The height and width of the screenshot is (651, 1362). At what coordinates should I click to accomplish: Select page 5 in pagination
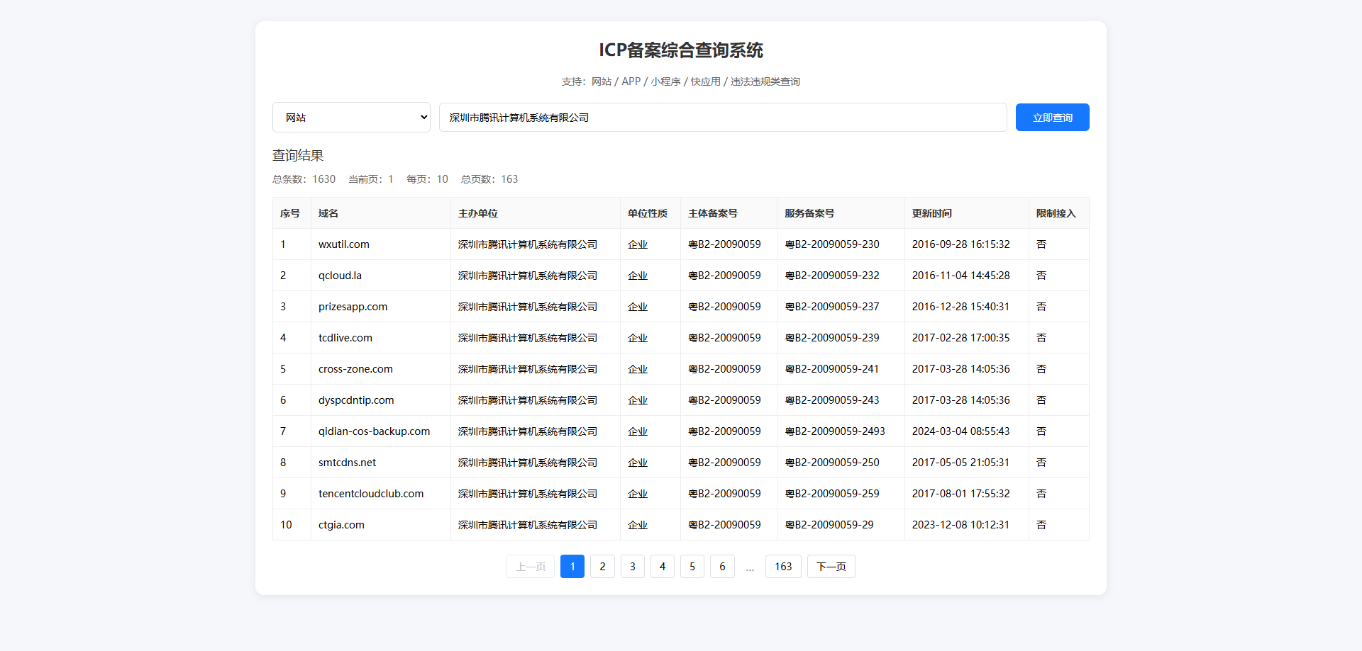tap(692, 567)
